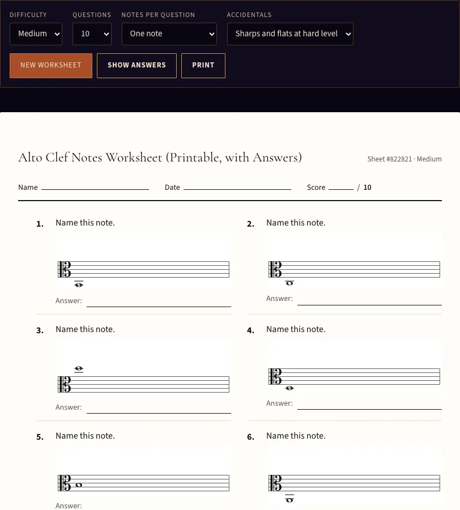This screenshot has width=460, height=510.
Task: Click the answer line for question 3
Action: (159, 413)
